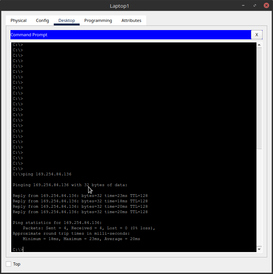Click 'Minimum = 18ms, Maximum = 23ms' line

(x=81, y=239)
